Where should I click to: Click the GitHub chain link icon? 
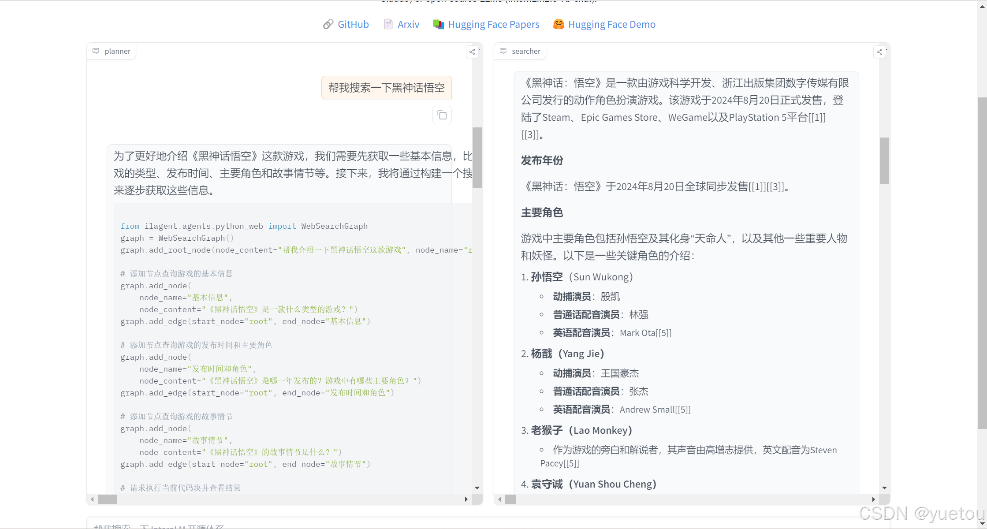pyautogui.click(x=328, y=24)
